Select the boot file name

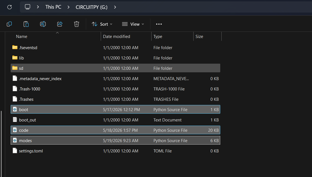[x=24, y=109]
